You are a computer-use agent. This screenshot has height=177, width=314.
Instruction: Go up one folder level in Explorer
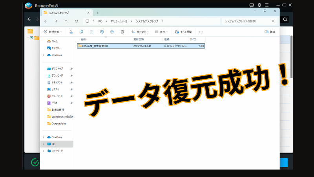click(x=66, y=21)
